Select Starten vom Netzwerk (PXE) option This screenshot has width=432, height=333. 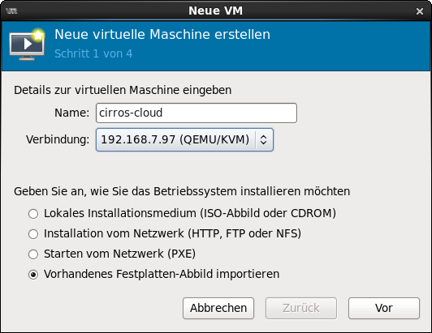click(x=112, y=254)
